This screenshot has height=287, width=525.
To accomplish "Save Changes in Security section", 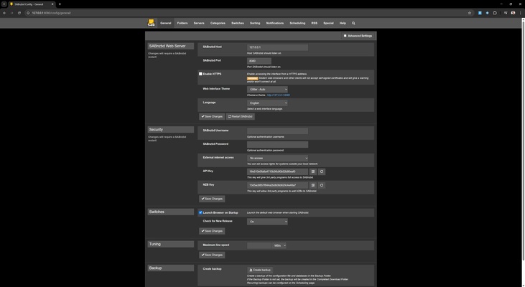I will click(x=212, y=199).
